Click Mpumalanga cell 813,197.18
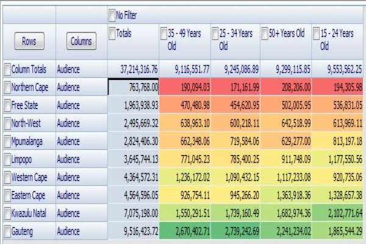The height and width of the screenshot is (244, 366). pos(337,141)
